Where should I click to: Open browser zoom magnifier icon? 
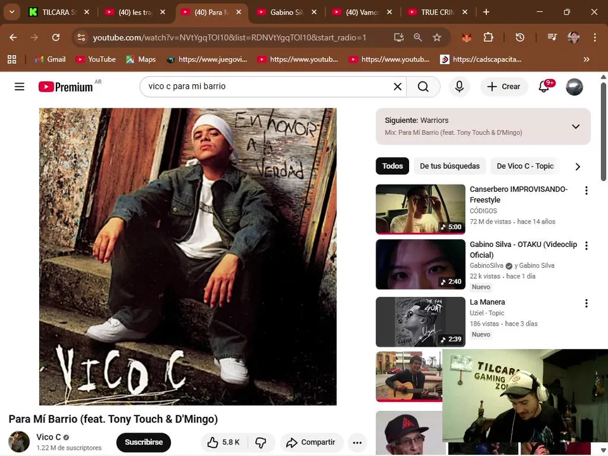click(x=417, y=37)
